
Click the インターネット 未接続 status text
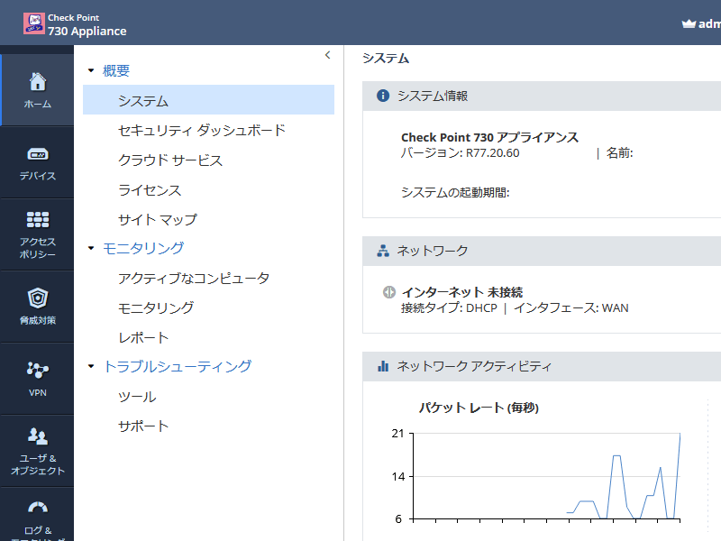(x=462, y=292)
